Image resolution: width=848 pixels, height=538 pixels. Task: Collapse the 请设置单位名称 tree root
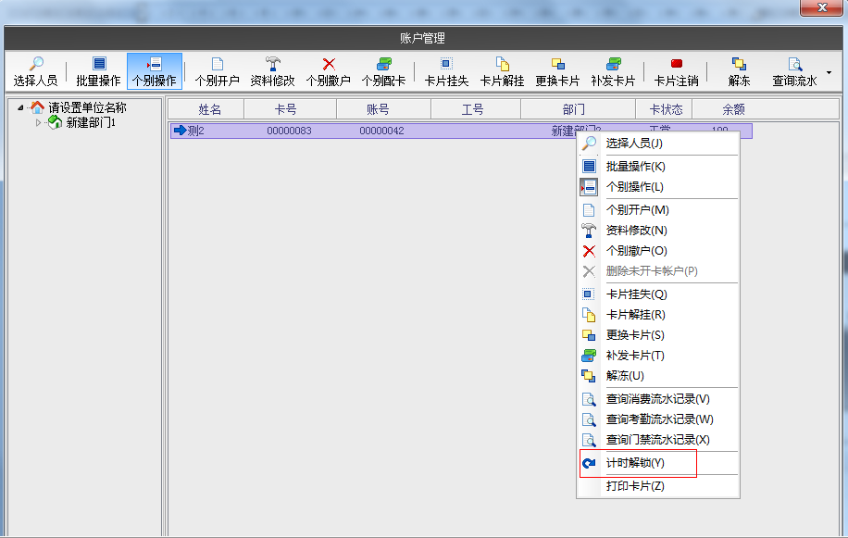tap(20, 107)
